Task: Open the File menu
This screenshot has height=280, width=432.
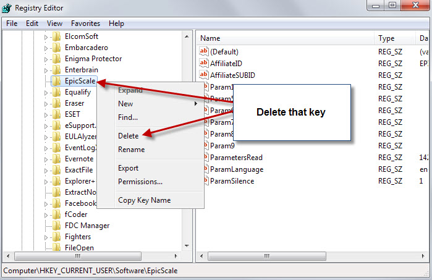Action: click(12, 23)
